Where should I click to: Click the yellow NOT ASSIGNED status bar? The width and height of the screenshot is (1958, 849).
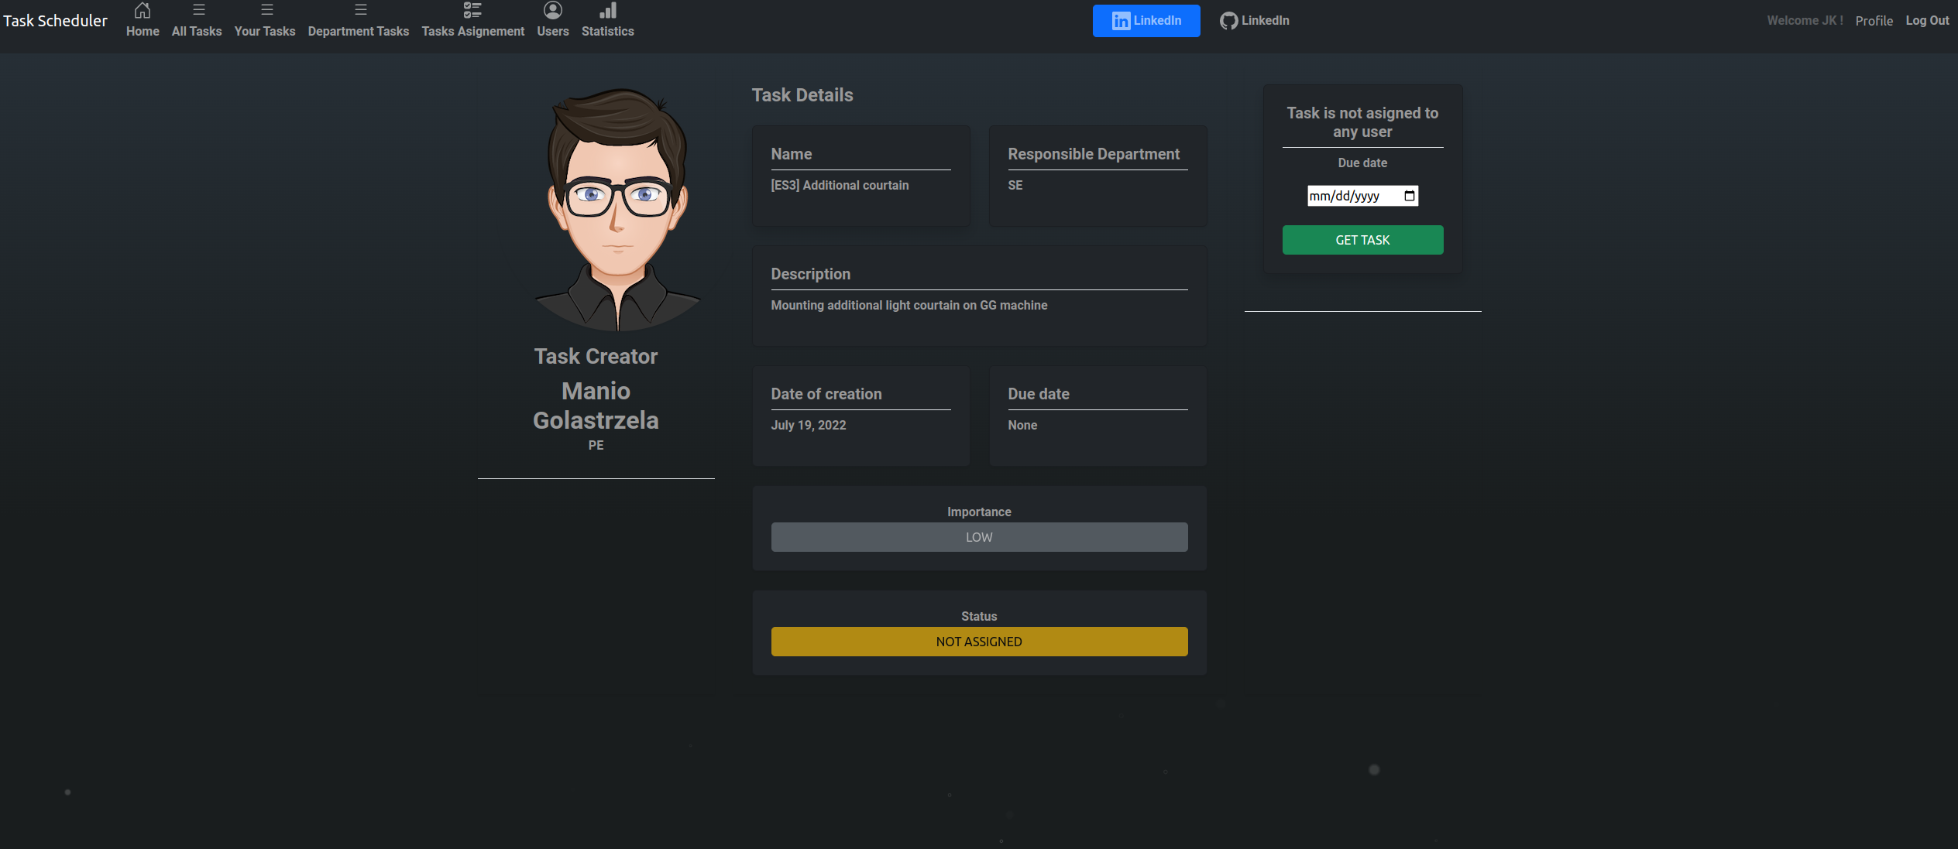978,641
